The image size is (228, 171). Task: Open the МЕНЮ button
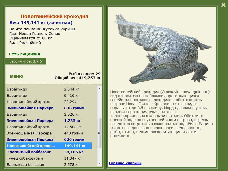(17, 77)
